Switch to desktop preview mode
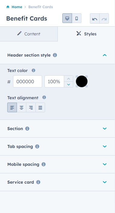 click(x=67, y=18)
